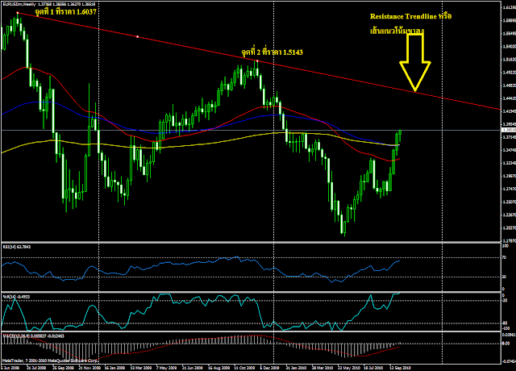Click the '23 May 2010' date on the time axis
516x371 pixels.
(349, 368)
